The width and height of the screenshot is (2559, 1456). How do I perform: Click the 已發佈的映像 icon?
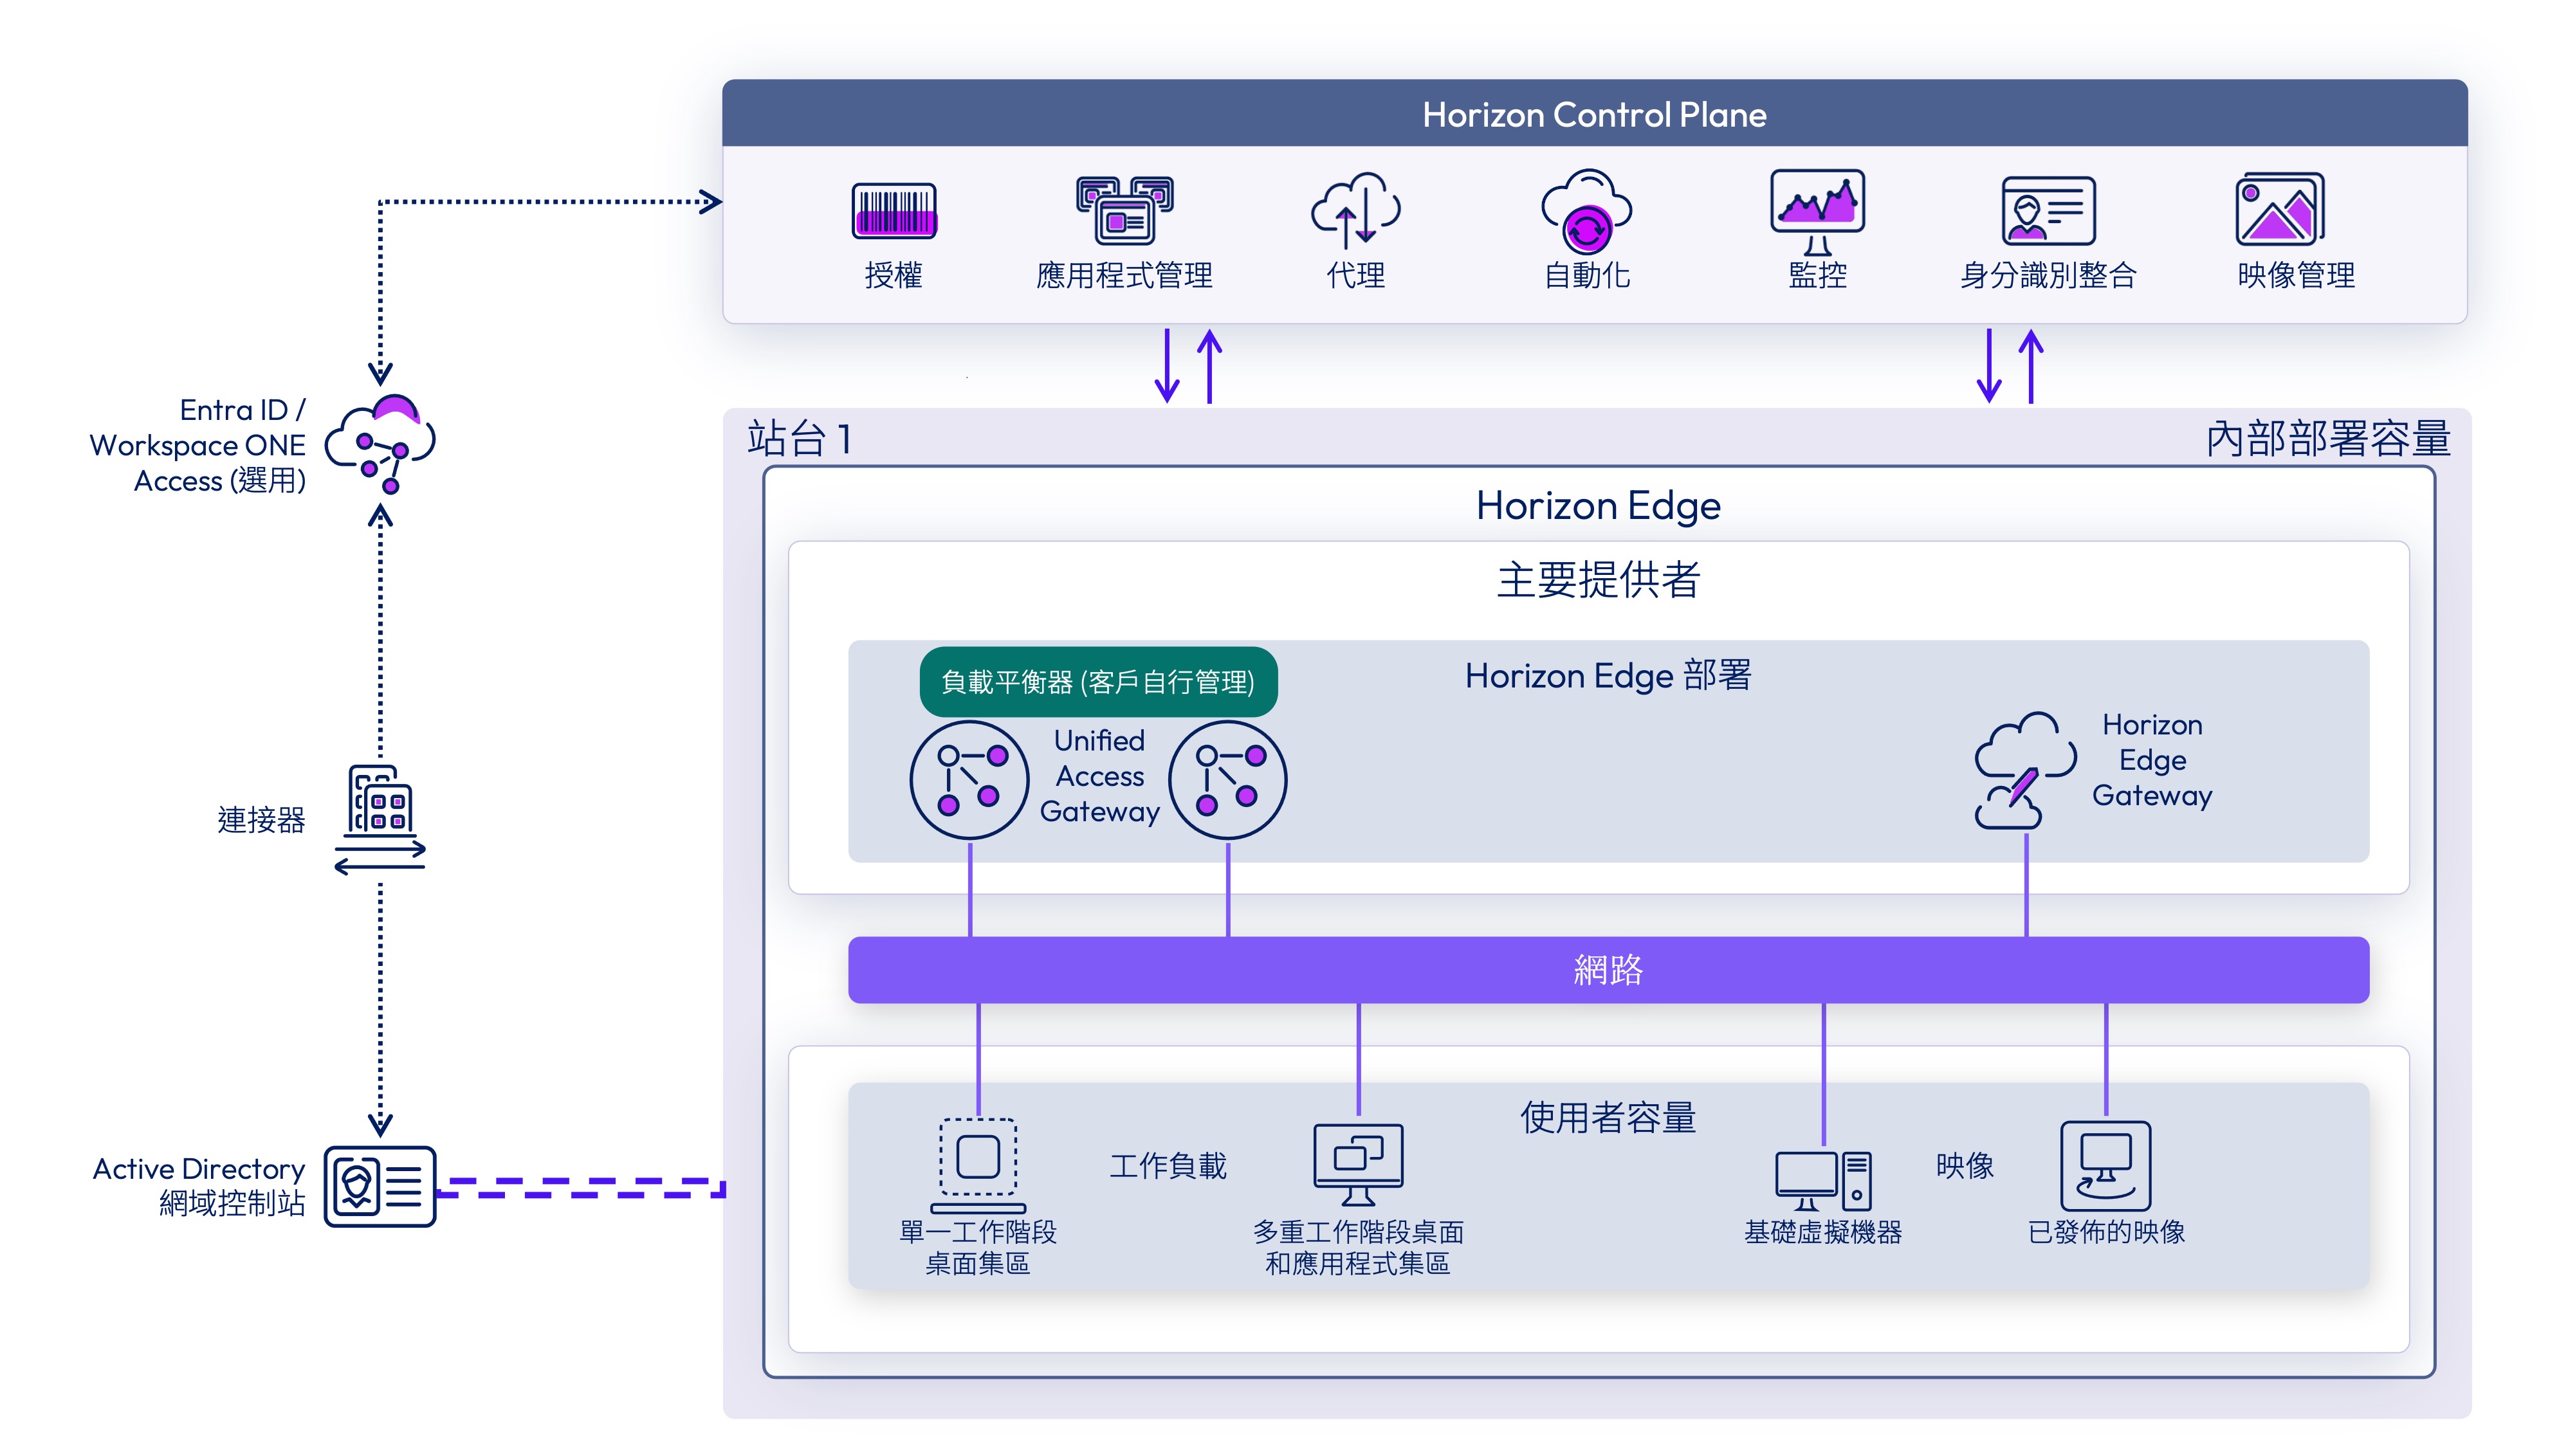click(2106, 1165)
